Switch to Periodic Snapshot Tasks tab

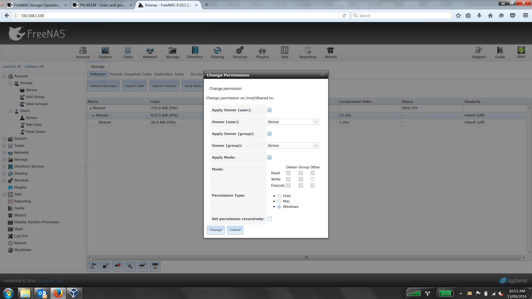click(x=131, y=74)
